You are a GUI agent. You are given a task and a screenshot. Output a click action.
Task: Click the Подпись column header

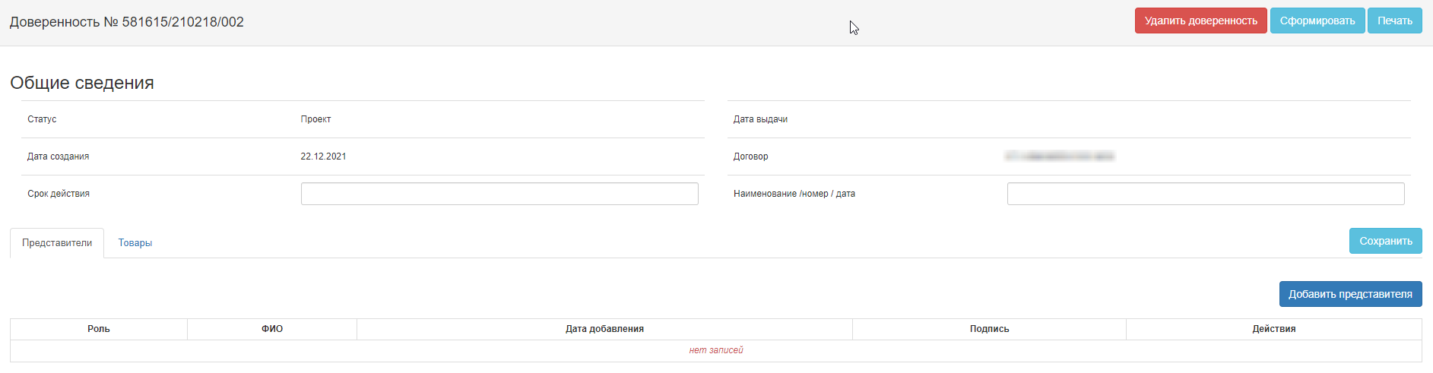989,329
